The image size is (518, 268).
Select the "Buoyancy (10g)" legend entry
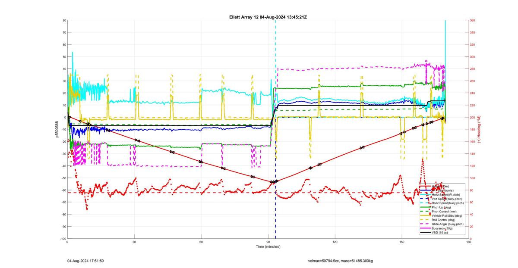442,228
